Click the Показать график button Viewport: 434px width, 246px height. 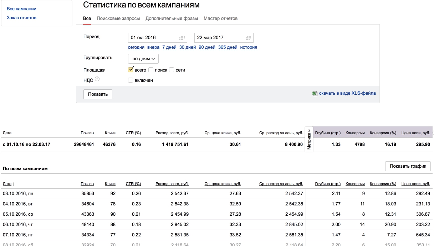pyautogui.click(x=408, y=166)
